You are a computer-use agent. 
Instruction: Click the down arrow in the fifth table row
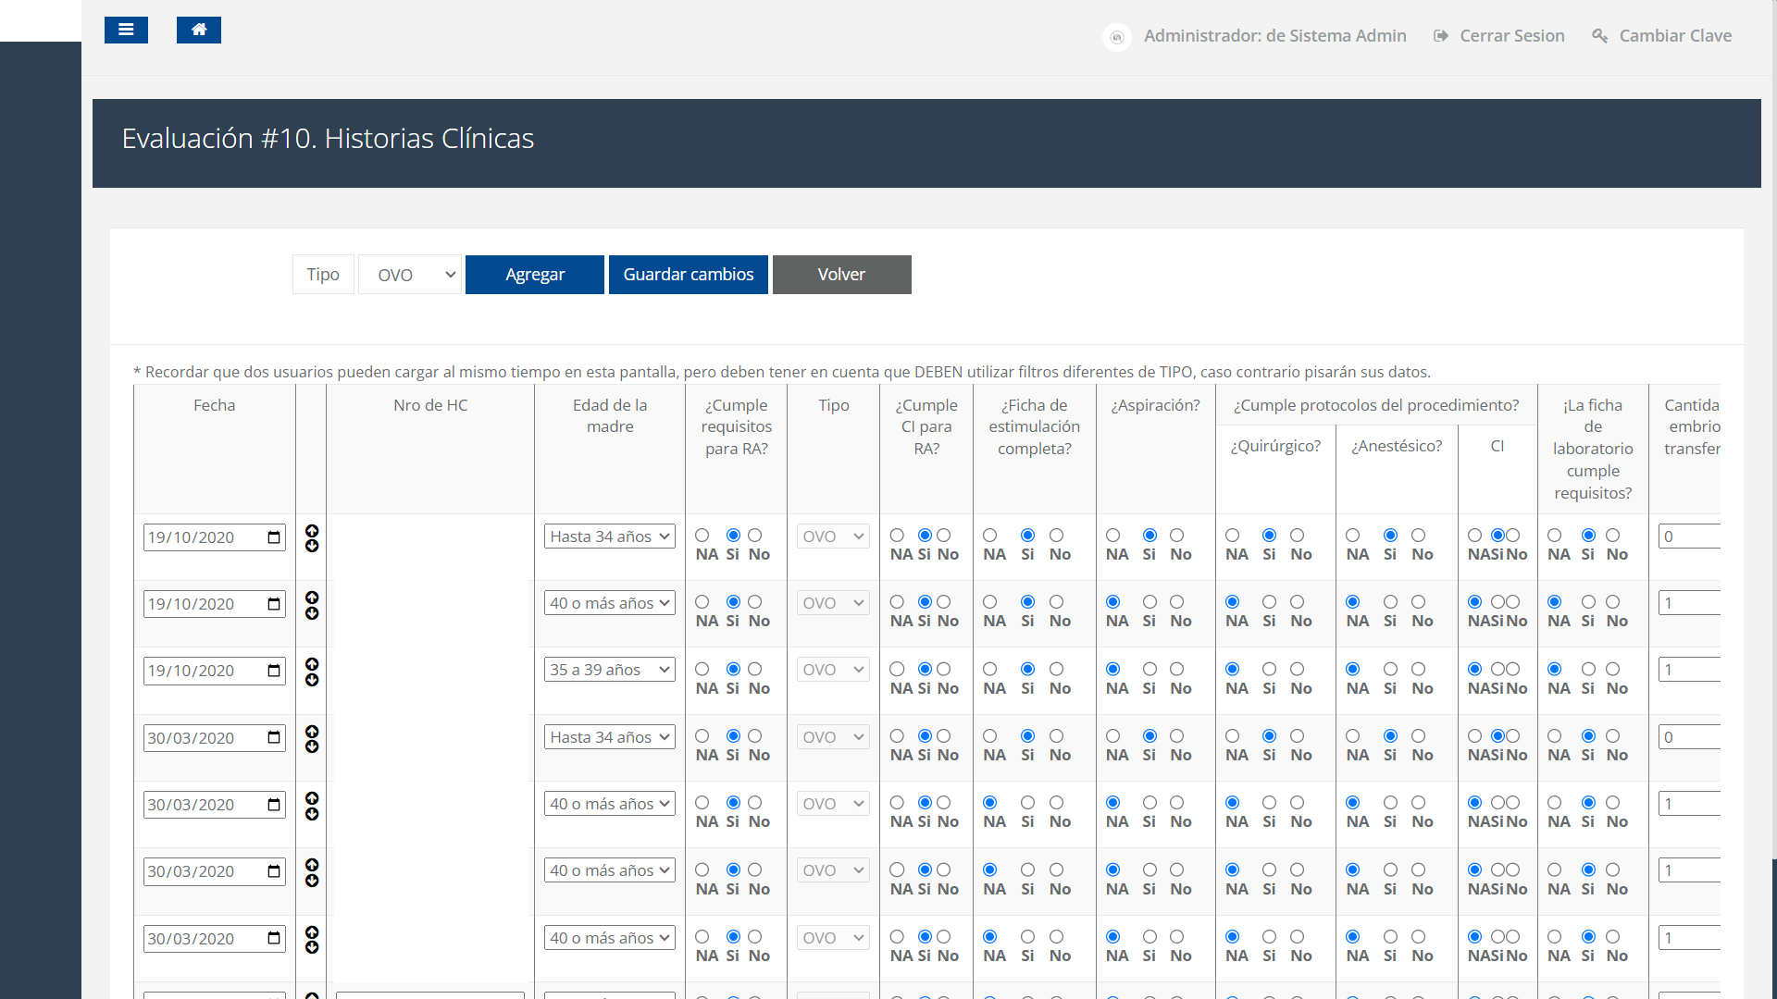(312, 814)
